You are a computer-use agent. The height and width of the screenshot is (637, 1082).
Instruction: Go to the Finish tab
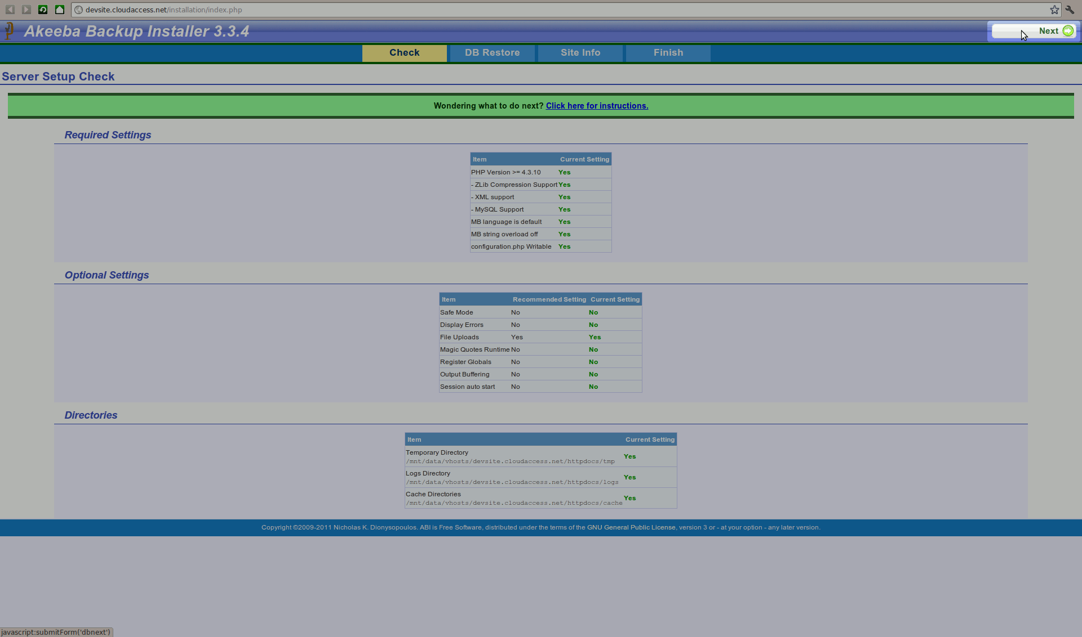[x=668, y=53]
